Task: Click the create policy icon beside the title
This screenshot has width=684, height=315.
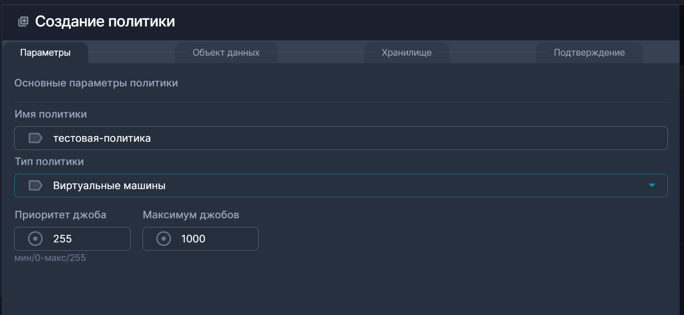Action: tap(23, 21)
